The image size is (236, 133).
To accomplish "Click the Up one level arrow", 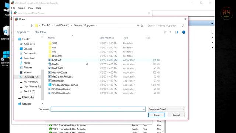I will point(31,25).
